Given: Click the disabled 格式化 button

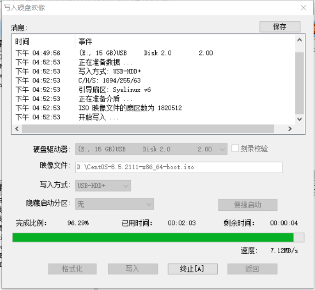Looking at the screenshot, I should 73,269.
